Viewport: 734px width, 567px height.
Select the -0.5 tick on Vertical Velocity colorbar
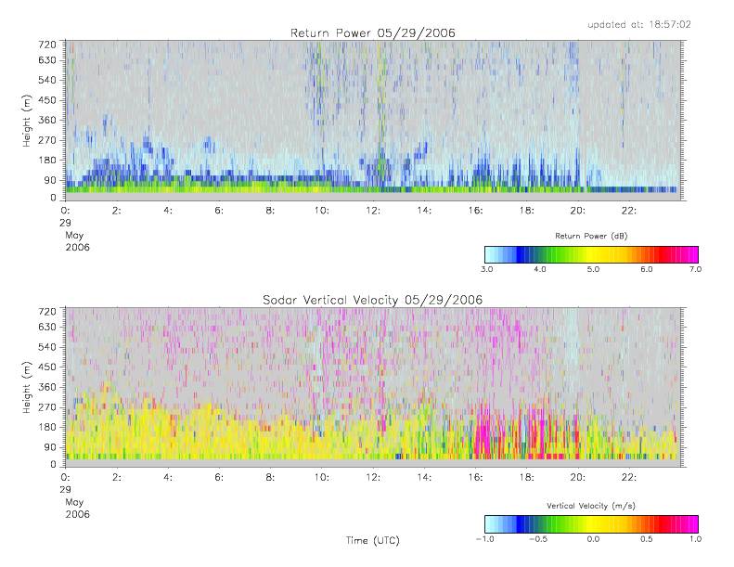[x=538, y=539]
